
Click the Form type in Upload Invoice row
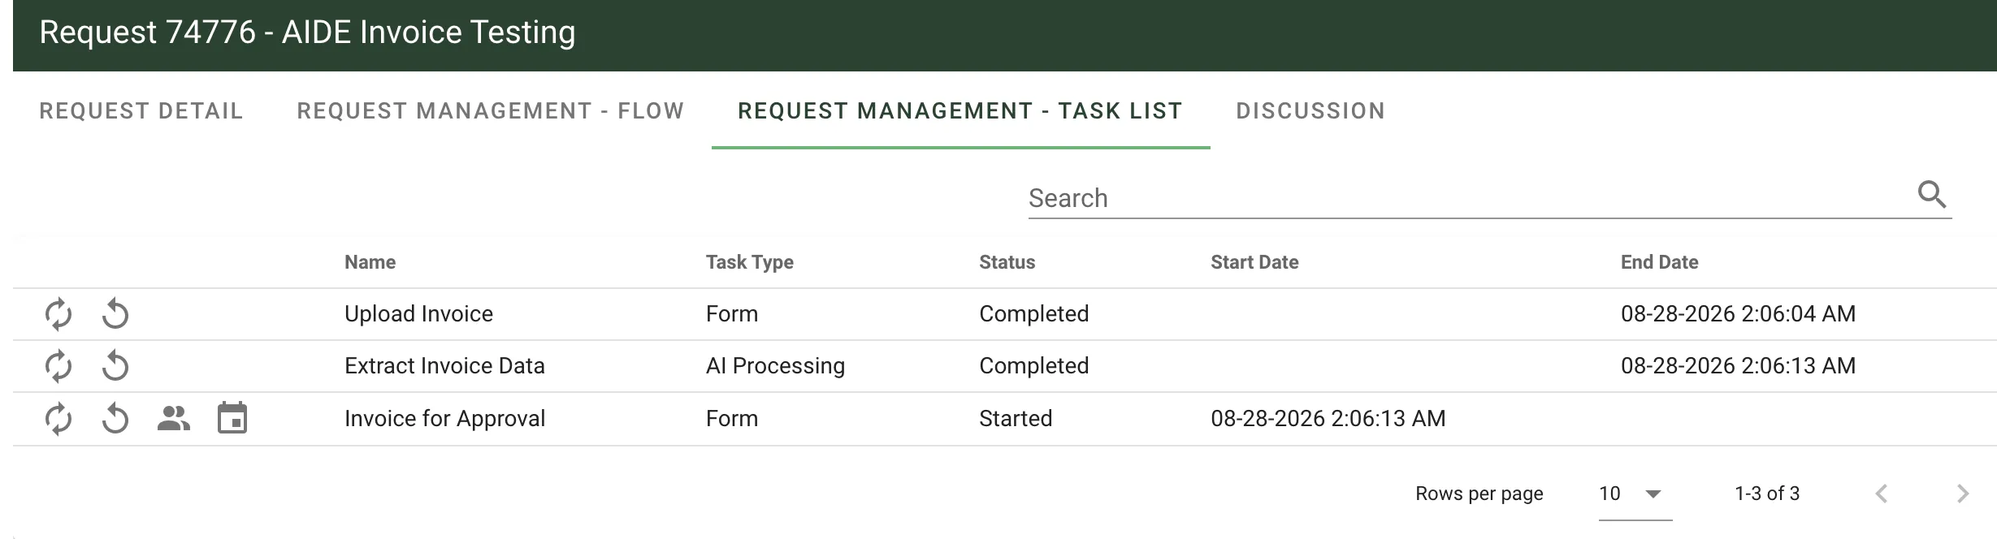coord(732,314)
